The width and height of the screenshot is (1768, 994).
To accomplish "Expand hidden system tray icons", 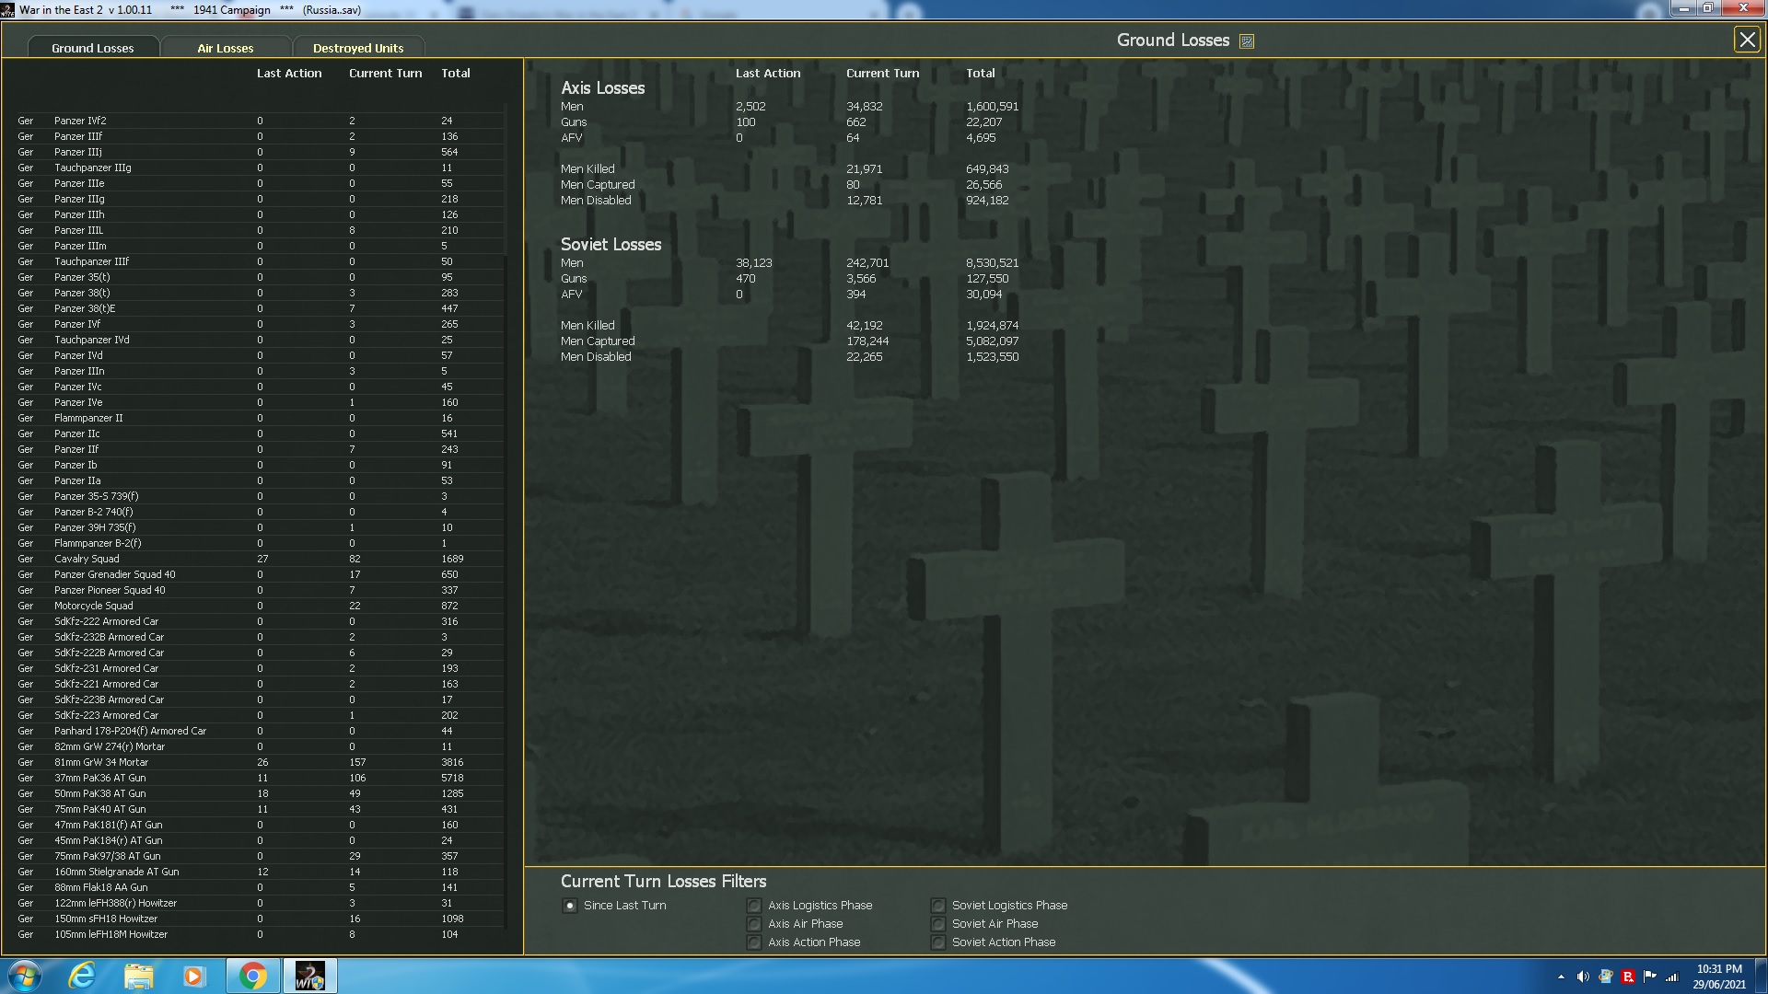I will click(1563, 976).
